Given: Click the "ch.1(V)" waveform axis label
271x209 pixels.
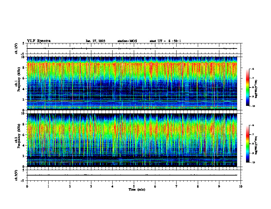Looking at the screenshot, I should coord(16,48).
